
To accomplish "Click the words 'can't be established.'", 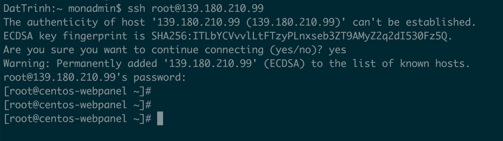I will pyautogui.click(x=414, y=22).
